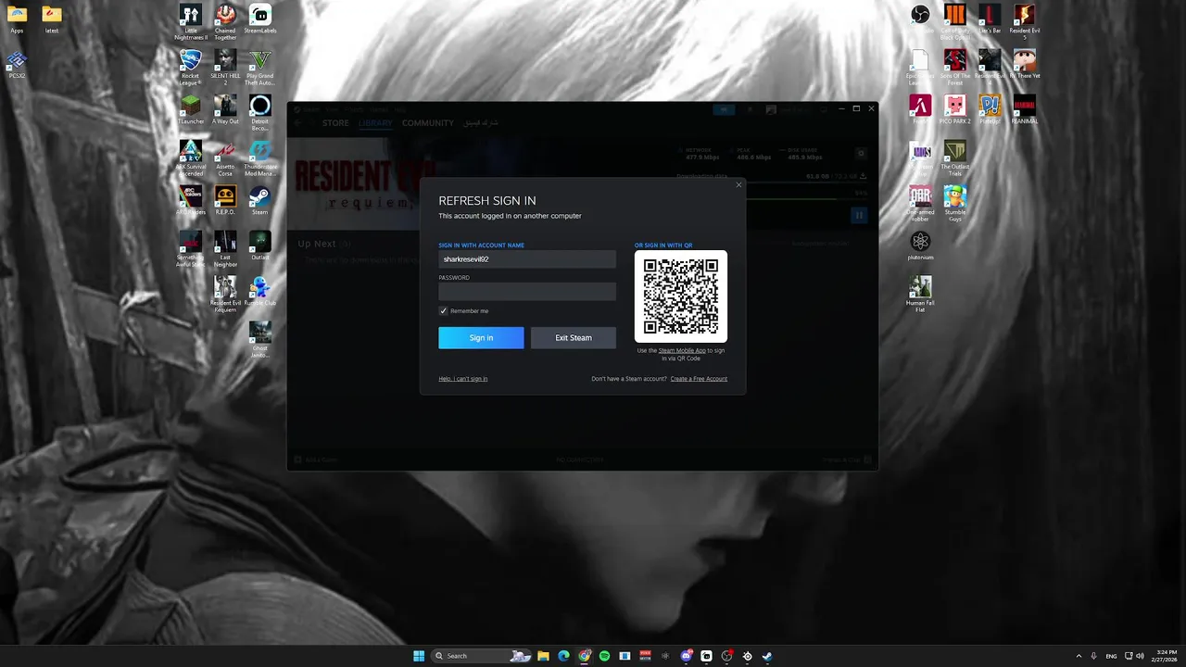The image size is (1186, 667).
Task: Open the RV There Yet desktop shortcut
Action: pyautogui.click(x=1024, y=65)
